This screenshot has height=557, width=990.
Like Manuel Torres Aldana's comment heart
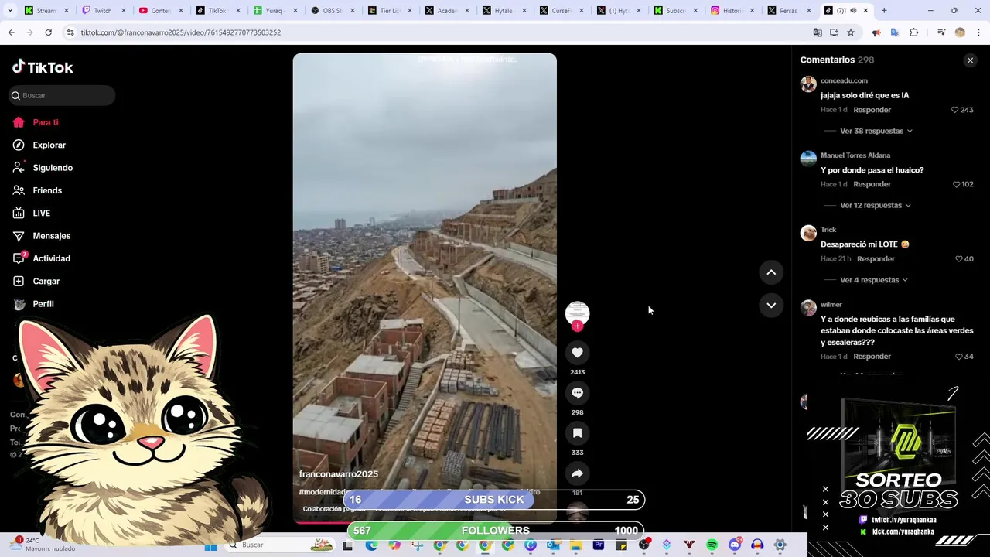(957, 184)
